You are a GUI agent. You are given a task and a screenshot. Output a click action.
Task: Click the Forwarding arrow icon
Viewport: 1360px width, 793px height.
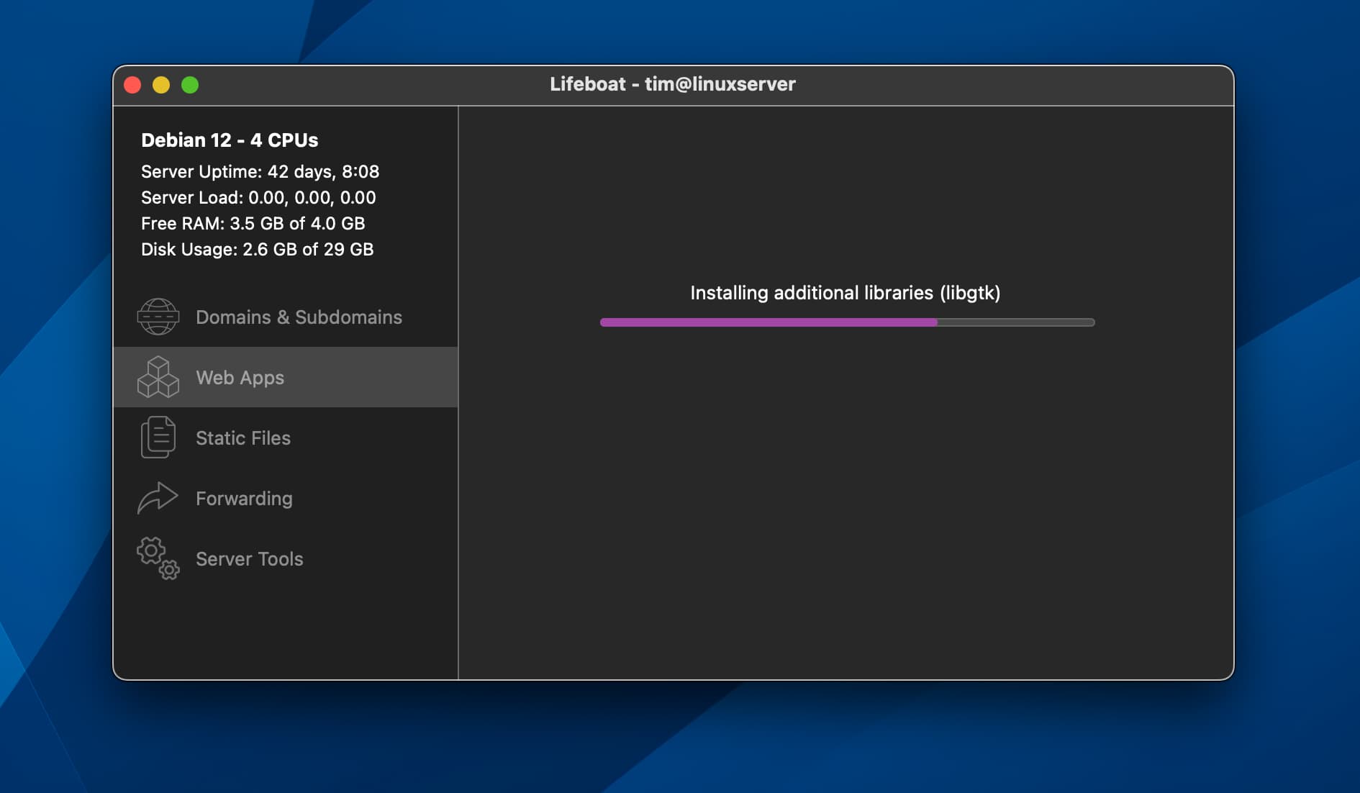[x=158, y=498]
